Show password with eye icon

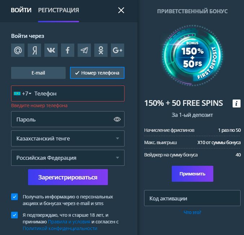click(x=117, y=119)
